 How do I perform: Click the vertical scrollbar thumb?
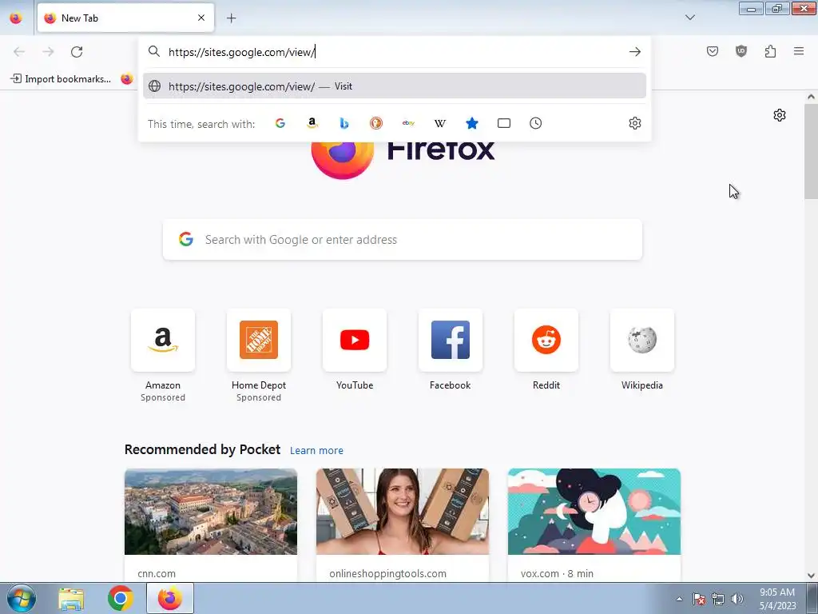coord(811,151)
